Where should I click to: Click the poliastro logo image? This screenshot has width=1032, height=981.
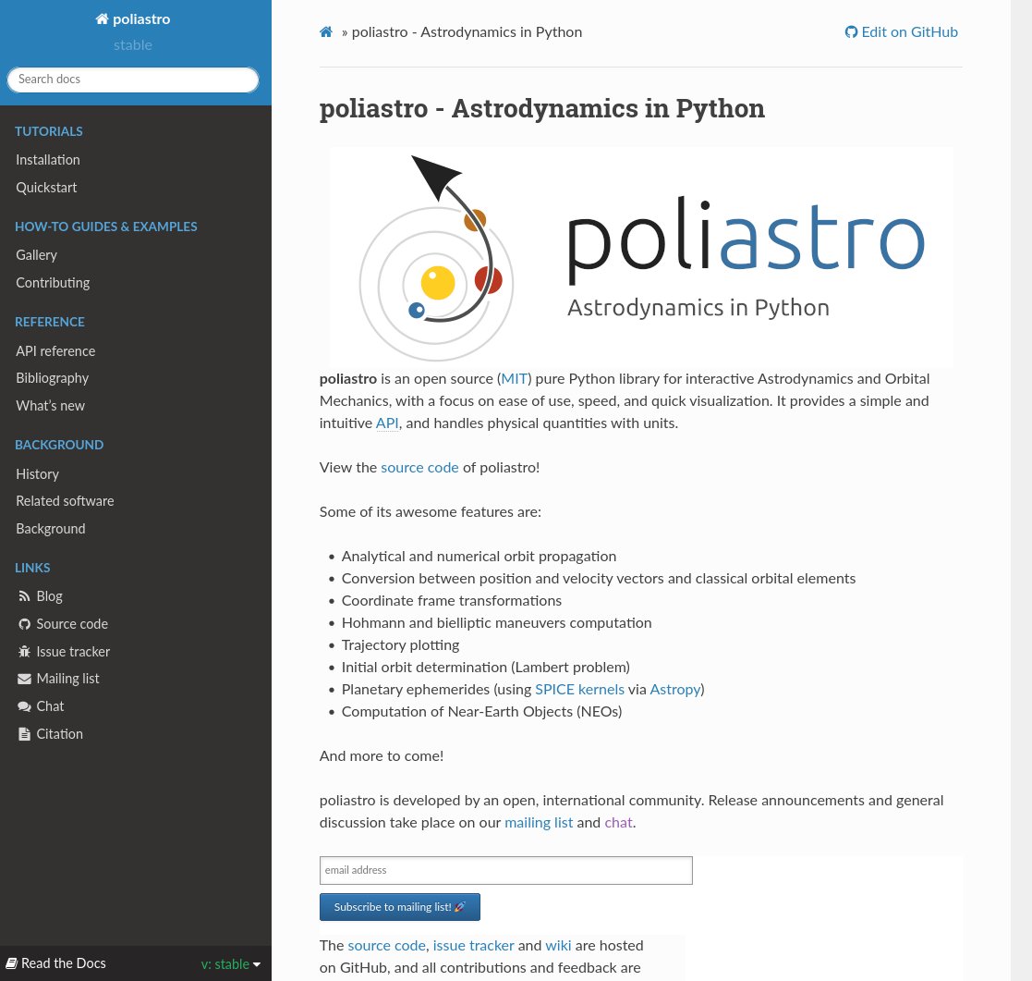642,257
